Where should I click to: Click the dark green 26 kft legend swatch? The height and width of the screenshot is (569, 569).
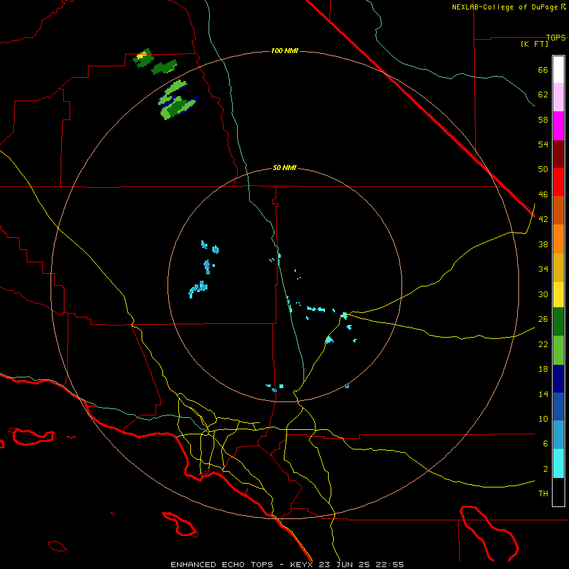point(558,322)
